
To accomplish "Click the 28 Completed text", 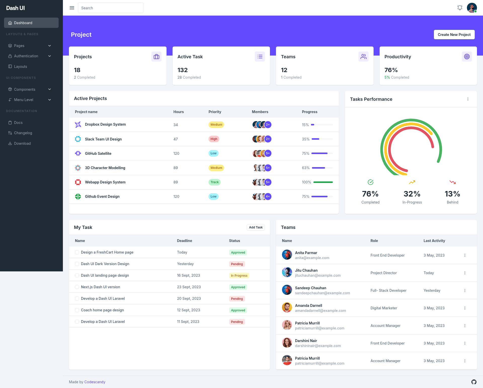I will click(x=189, y=77).
